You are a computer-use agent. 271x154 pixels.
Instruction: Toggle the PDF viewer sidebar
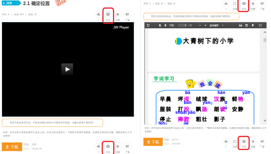click(148, 25)
